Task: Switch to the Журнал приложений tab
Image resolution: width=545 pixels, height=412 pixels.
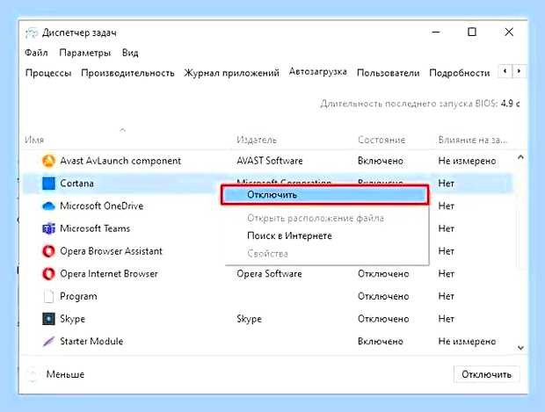Action: (231, 73)
